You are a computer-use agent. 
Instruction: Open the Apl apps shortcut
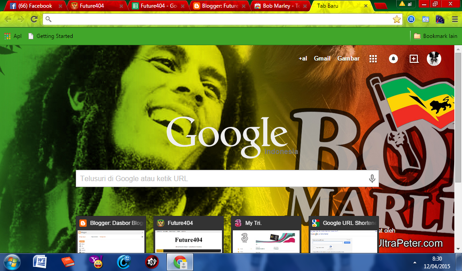pyautogui.click(x=13, y=36)
